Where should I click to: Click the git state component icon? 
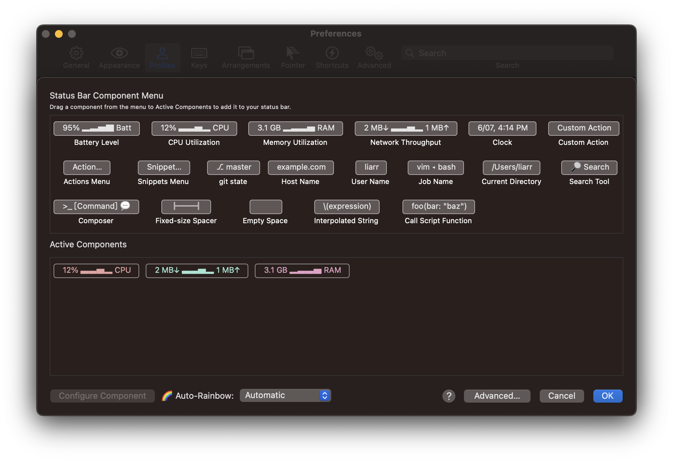pyautogui.click(x=233, y=167)
